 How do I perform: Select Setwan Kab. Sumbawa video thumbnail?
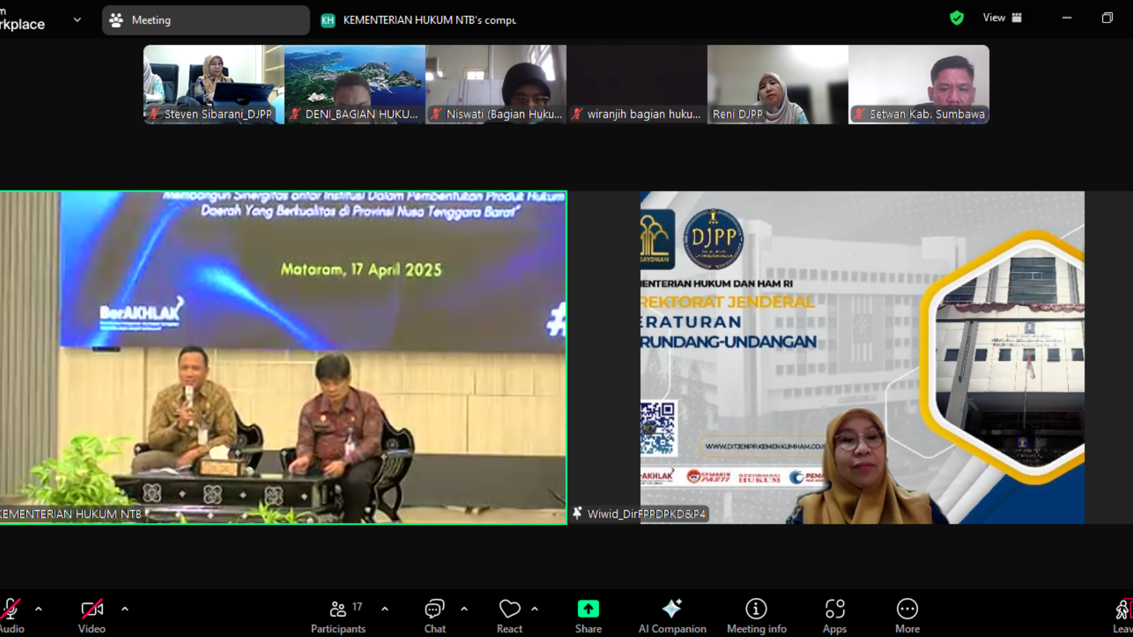pyautogui.click(x=919, y=84)
